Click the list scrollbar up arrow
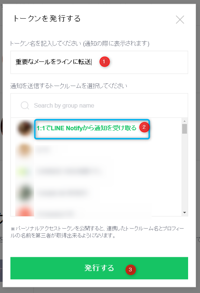Image resolution: width=200 pixels, height=293 pixels. click(x=184, y=121)
